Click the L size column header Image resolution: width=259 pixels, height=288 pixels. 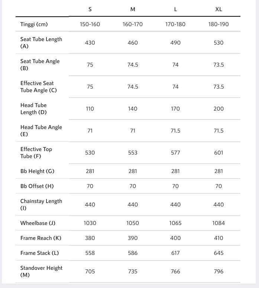tap(175, 9)
